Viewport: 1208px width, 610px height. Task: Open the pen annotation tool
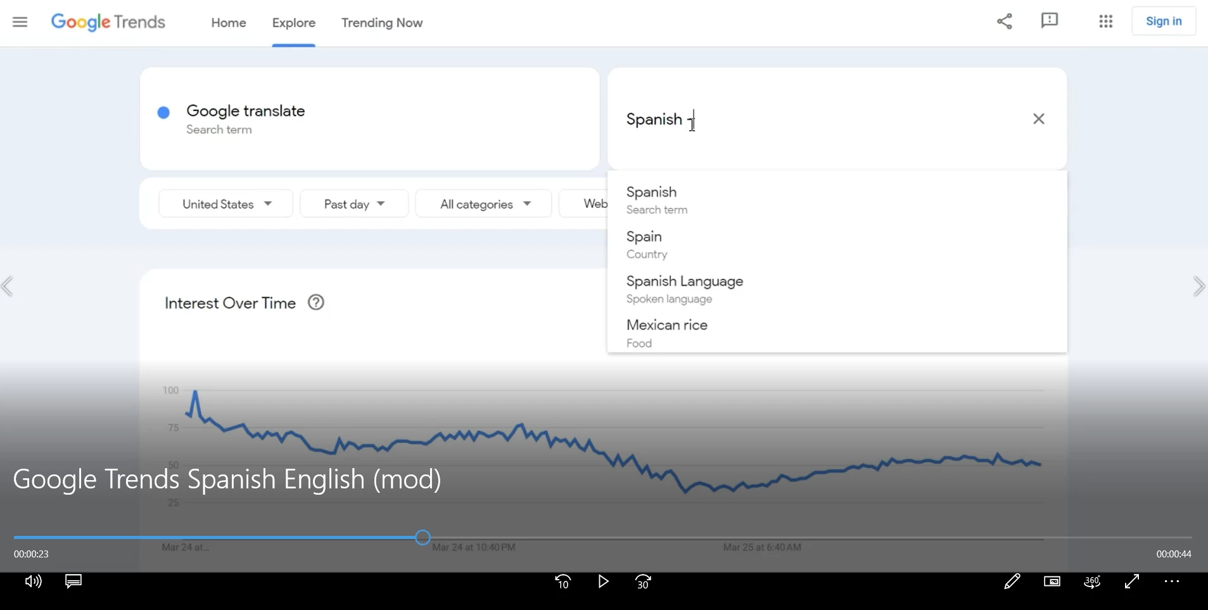(1012, 581)
